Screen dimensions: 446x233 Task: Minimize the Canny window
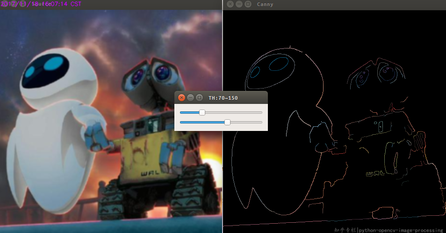pos(239,4)
